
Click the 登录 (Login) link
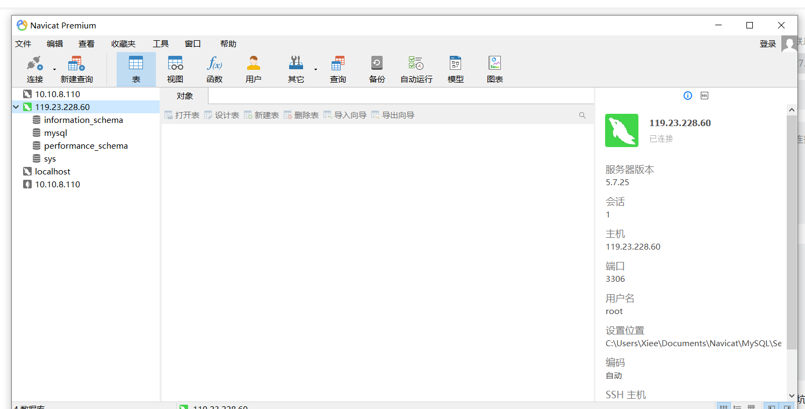point(767,44)
